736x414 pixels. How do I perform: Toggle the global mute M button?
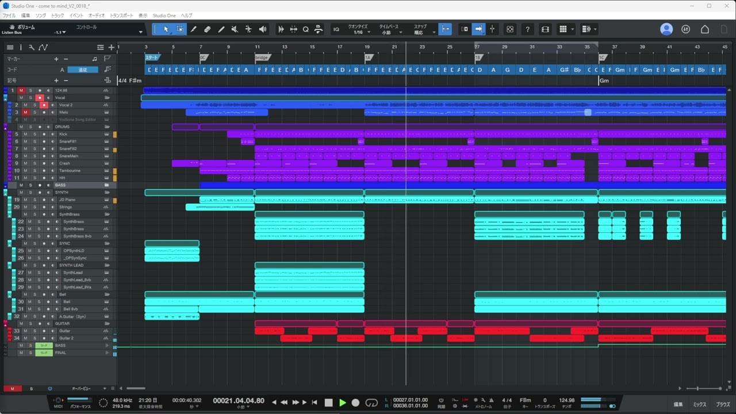12,389
